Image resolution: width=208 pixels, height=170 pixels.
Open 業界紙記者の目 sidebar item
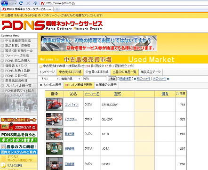(16, 81)
